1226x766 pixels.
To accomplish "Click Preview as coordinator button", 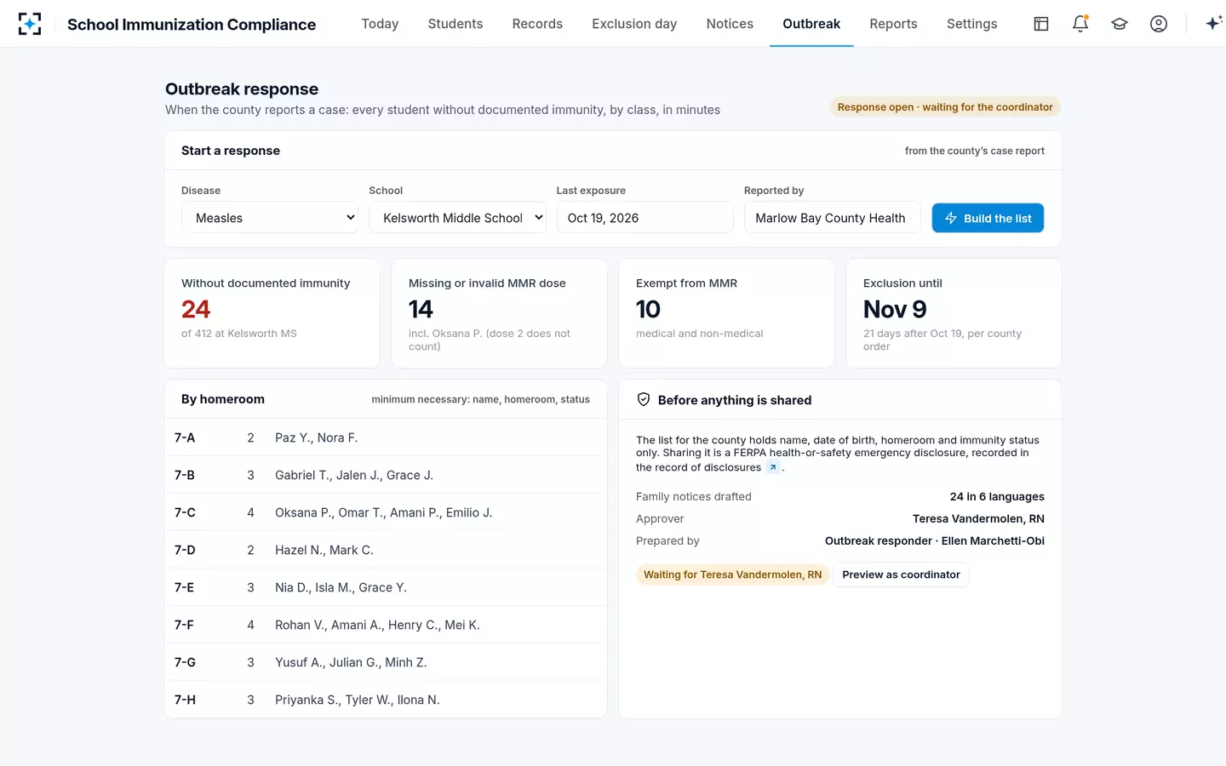I will click(x=901, y=574).
